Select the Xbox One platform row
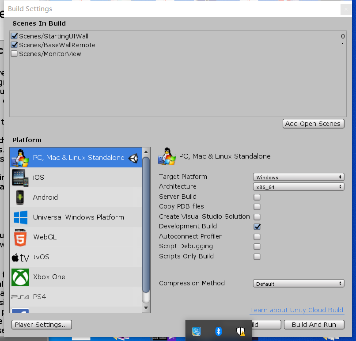 pyautogui.click(x=76, y=277)
